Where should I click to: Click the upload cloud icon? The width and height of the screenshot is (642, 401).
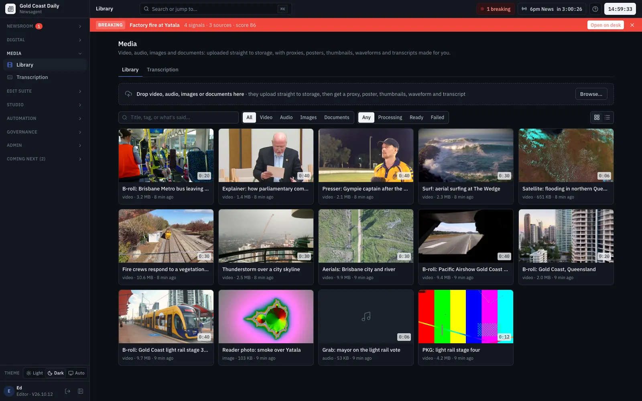(x=128, y=94)
